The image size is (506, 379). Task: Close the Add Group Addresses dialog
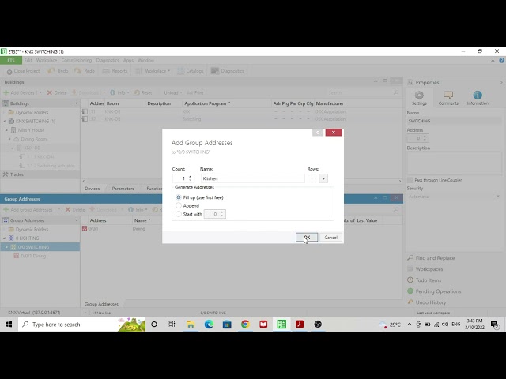pos(334,133)
